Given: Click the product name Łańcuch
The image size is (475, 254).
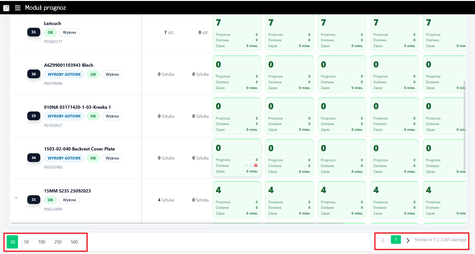Looking at the screenshot, I should tap(53, 23).
